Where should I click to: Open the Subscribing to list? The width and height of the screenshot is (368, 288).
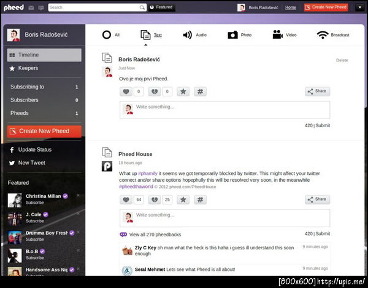point(44,87)
